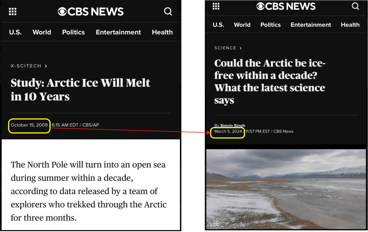Click the 'Could the Arctic be ice-free' headline
368x232 pixels.
(270, 81)
